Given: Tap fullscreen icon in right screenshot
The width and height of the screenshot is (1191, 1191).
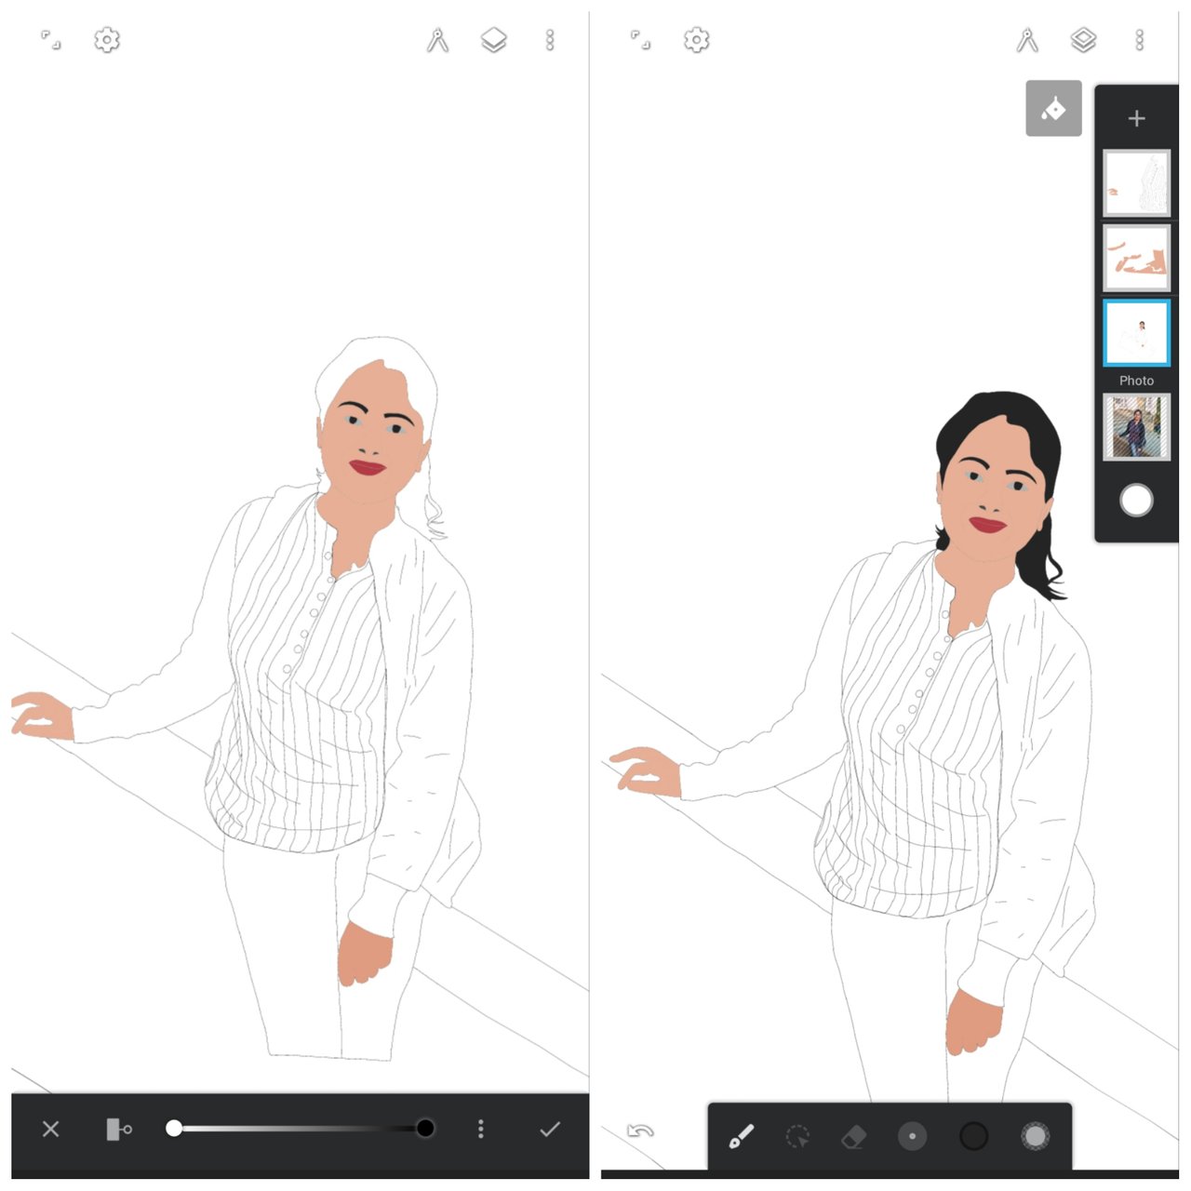Looking at the screenshot, I should coord(640,40).
